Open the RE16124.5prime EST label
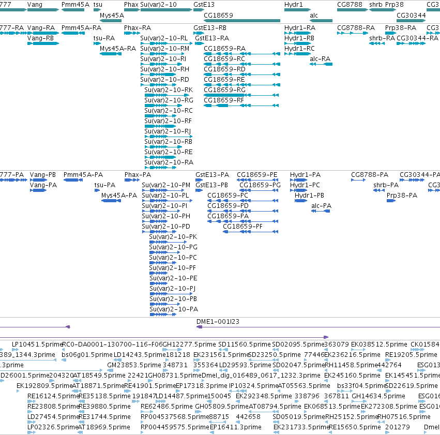This screenshot has height=435, width=440. [x=53, y=396]
